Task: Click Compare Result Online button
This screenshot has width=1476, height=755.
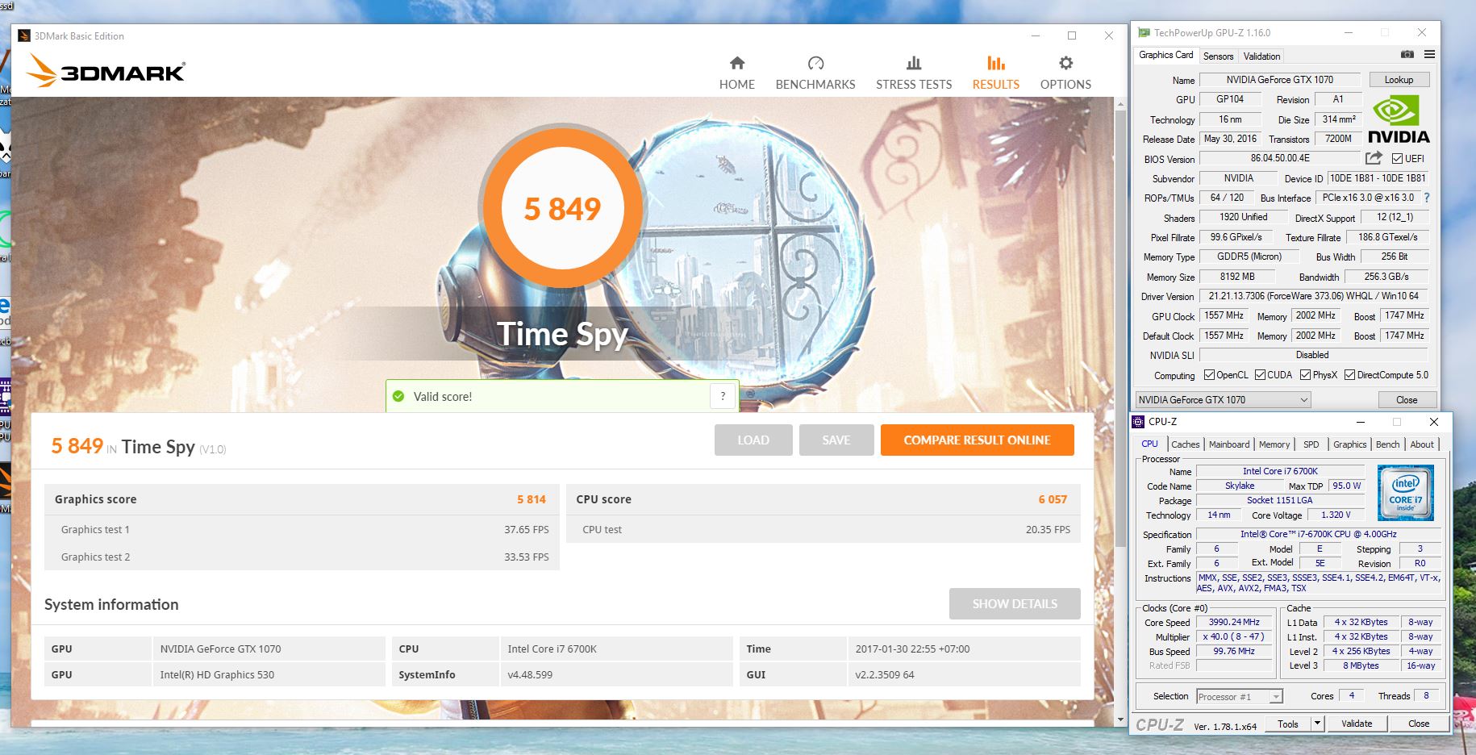Action: click(977, 440)
